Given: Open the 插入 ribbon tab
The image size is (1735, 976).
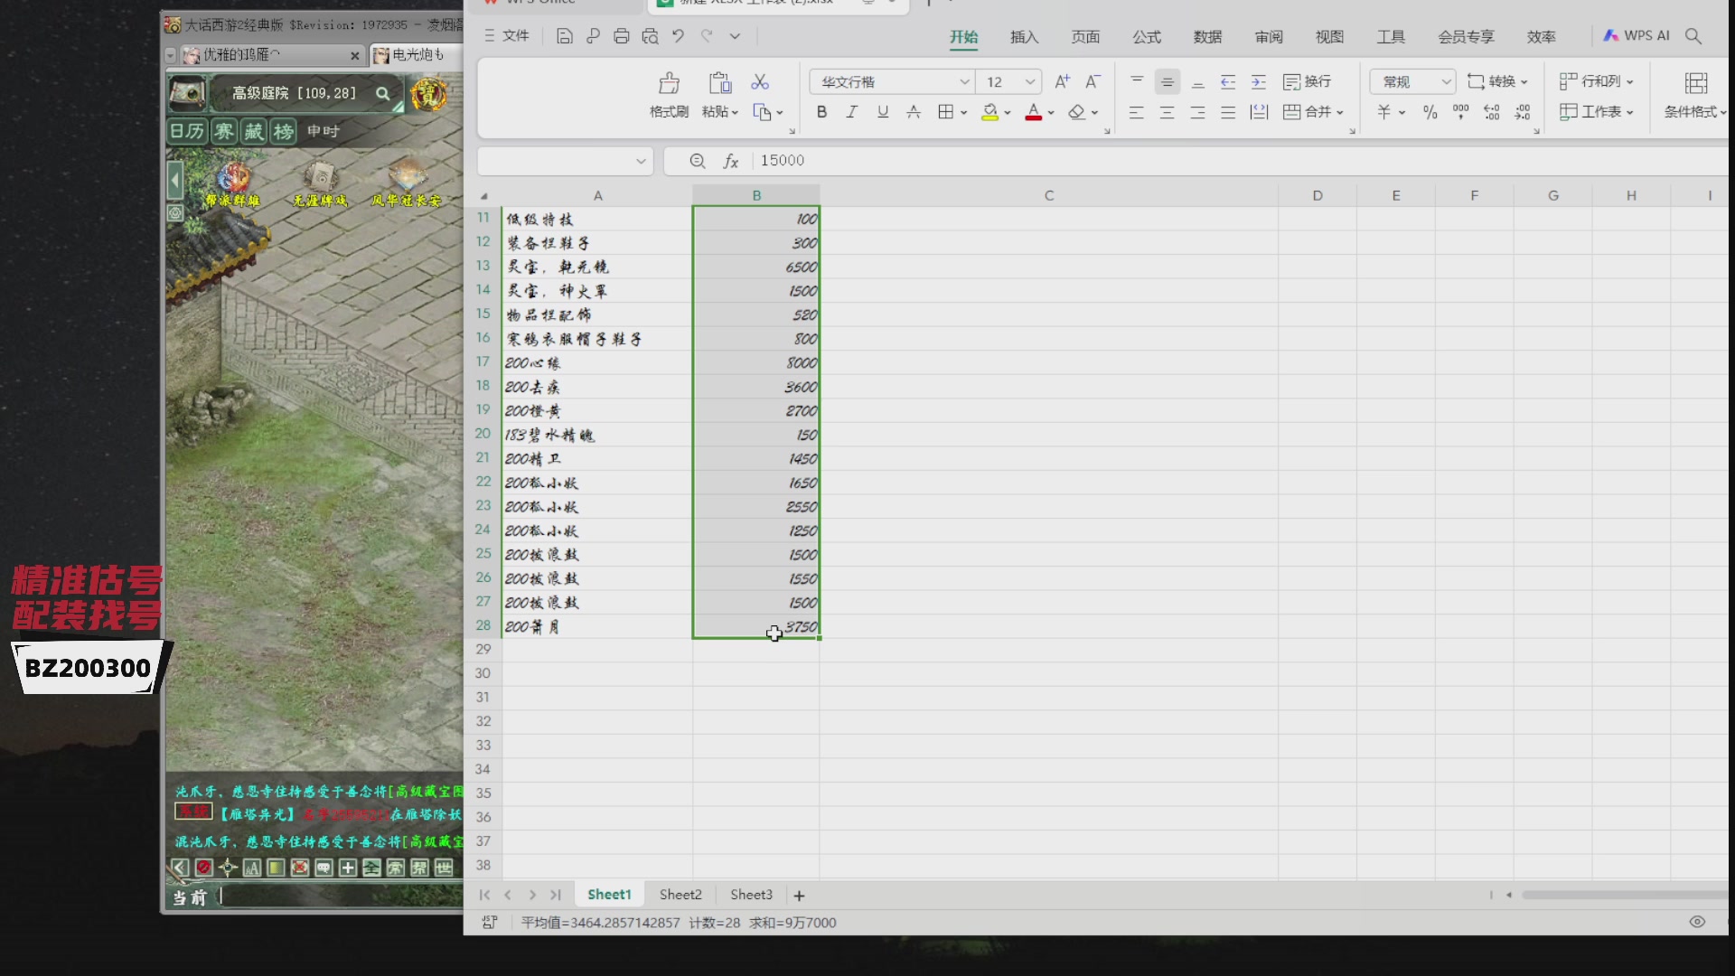Looking at the screenshot, I should point(1024,37).
